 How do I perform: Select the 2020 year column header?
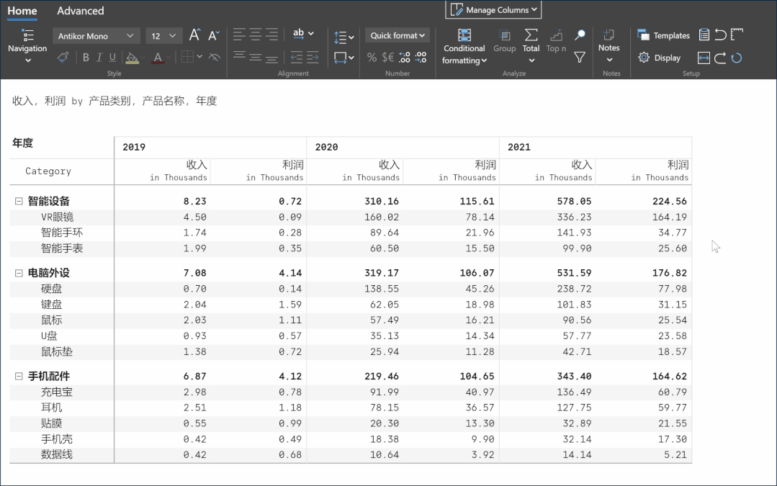coord(403,147)
